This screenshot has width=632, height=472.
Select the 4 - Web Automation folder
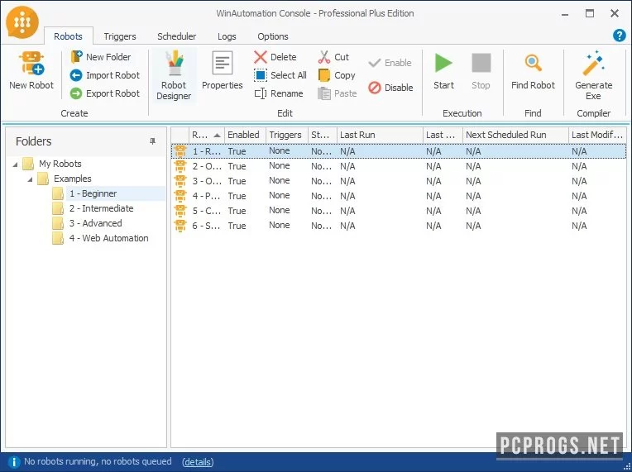pyautogui.click(x=109, y=238)
